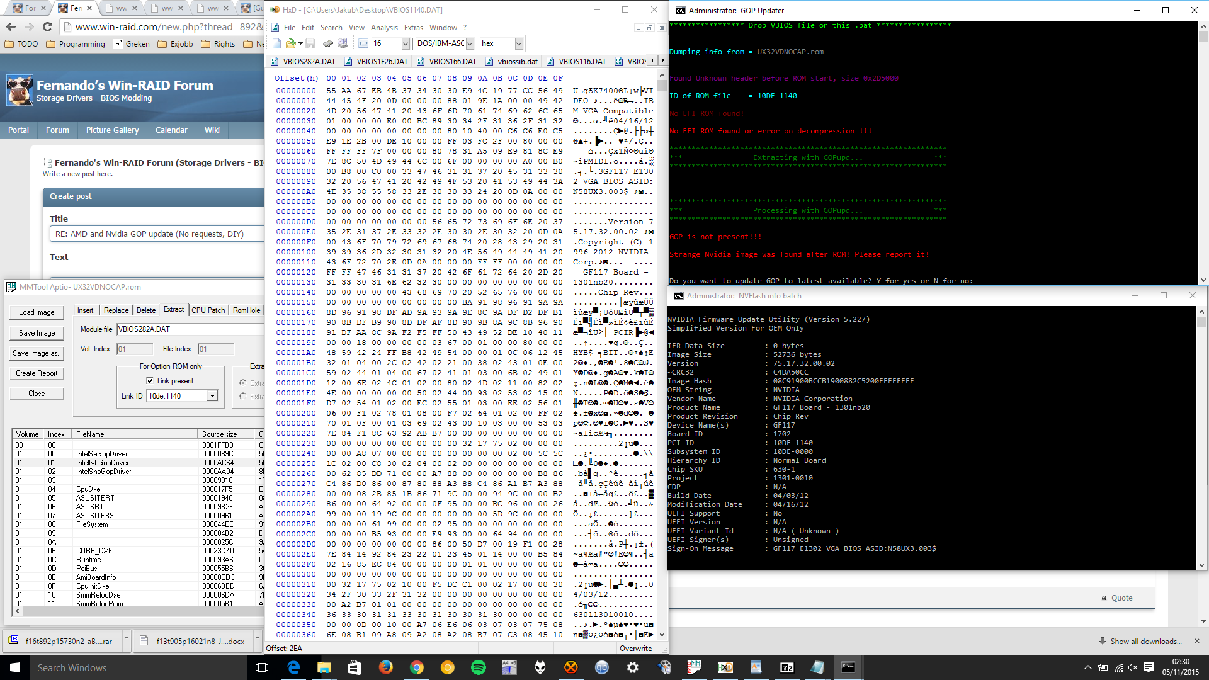This screenshot has height=680, width=1209.
Task: Select the Replace tab in MMTool
Action: point(116,310)
